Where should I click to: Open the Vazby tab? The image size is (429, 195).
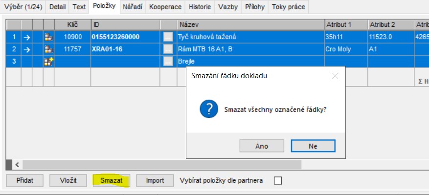click(228, 7)
